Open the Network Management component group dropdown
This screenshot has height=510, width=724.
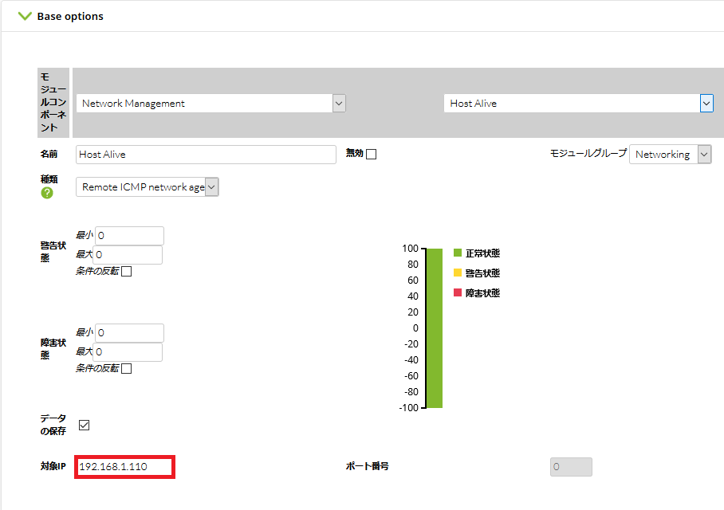(x=211, y=104)
